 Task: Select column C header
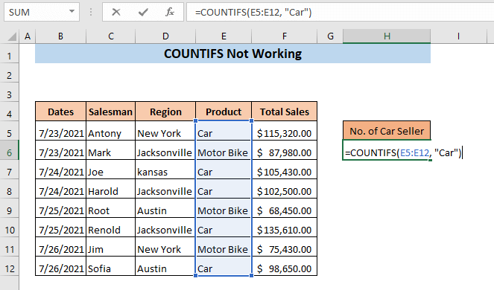click(x=110, y=36)
